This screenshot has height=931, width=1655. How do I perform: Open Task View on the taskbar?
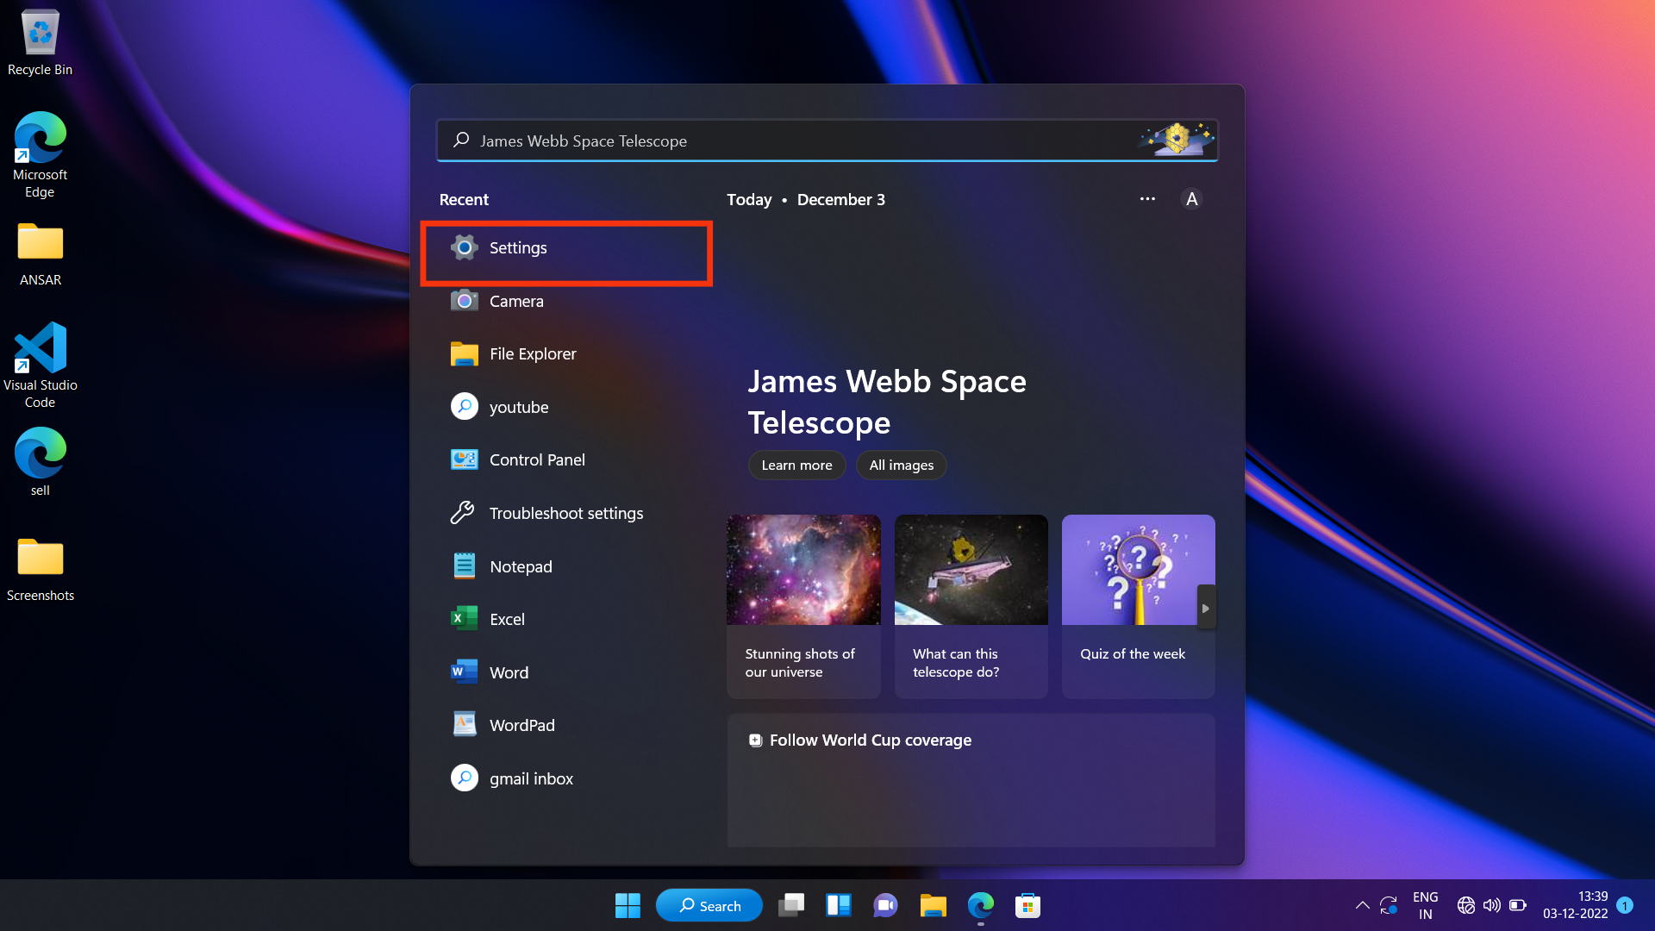(790, 905)
